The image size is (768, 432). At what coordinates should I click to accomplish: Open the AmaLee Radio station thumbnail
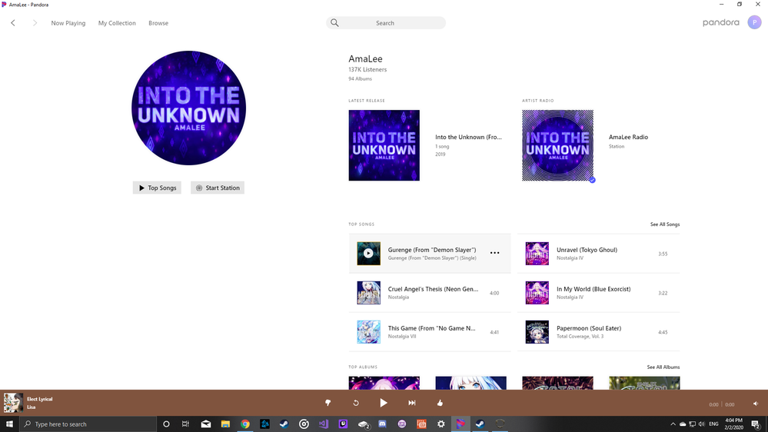tap(557, 145)
